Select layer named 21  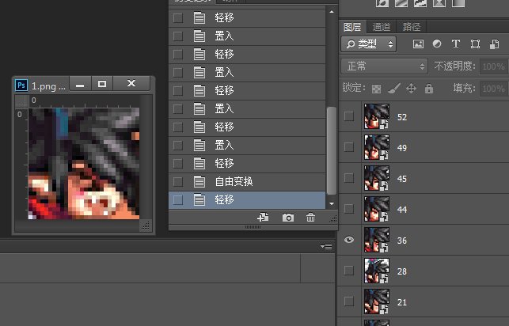coord(402,302)
